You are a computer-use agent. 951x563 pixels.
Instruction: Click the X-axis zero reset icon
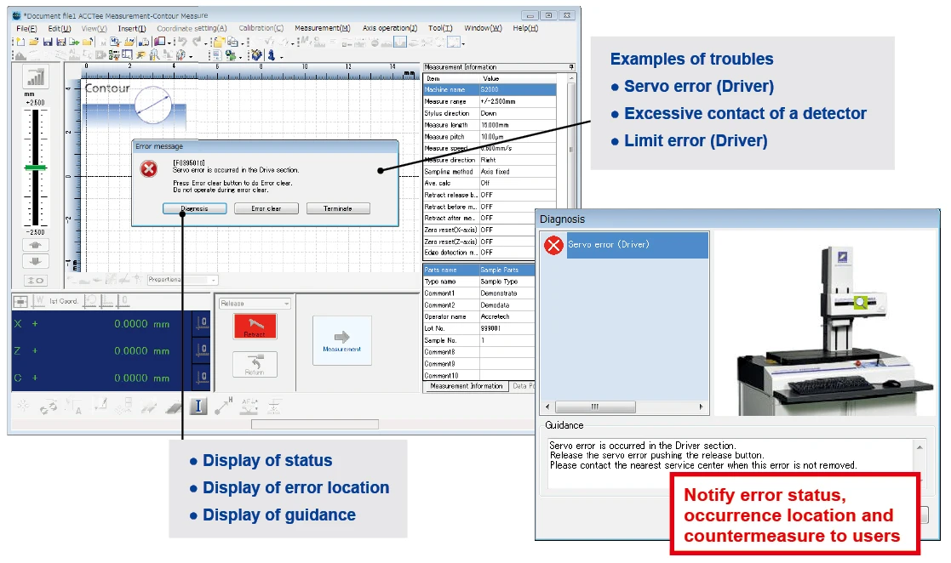coord(202,323)
